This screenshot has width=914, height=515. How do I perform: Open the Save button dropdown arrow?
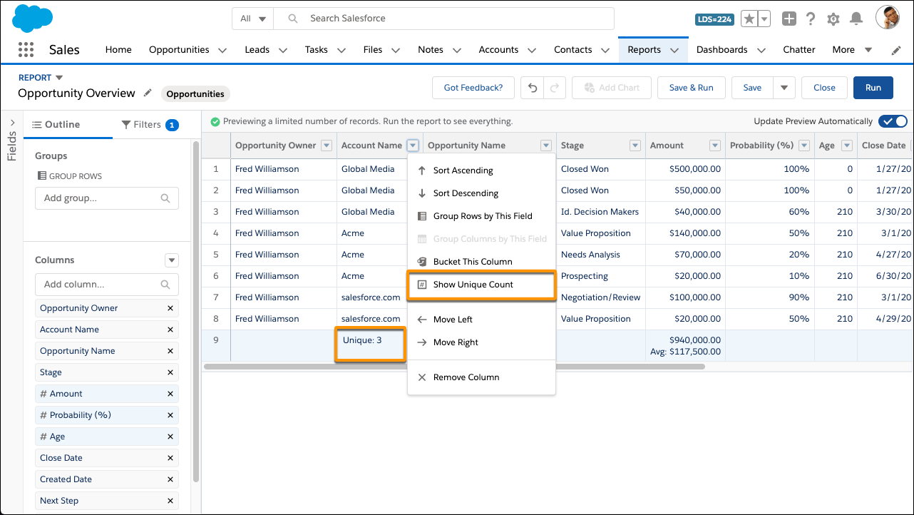coord(784,87)
